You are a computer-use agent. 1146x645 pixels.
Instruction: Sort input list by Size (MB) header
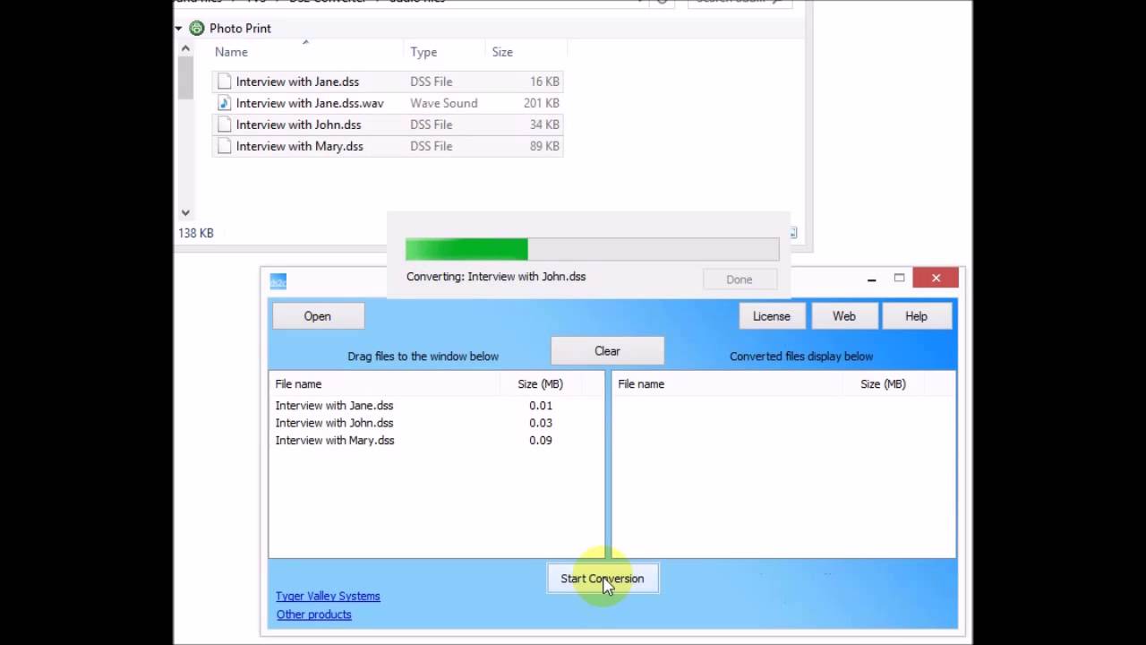click(x=540, y=383)
